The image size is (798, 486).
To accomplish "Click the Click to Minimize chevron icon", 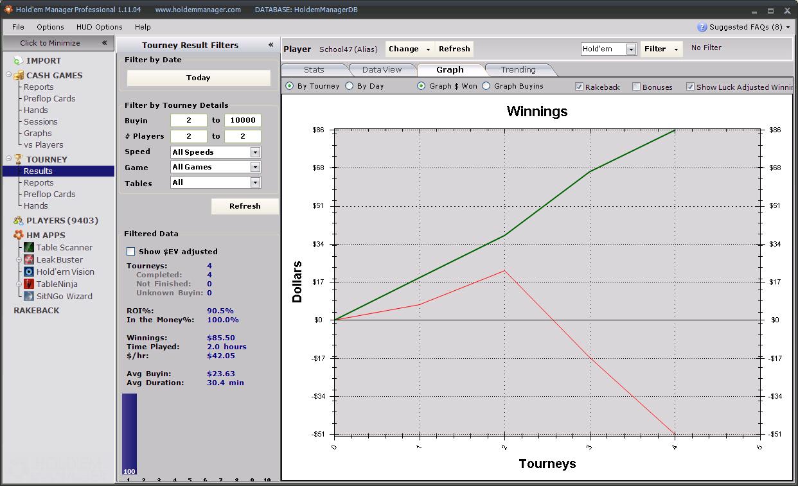I will 104,43.
